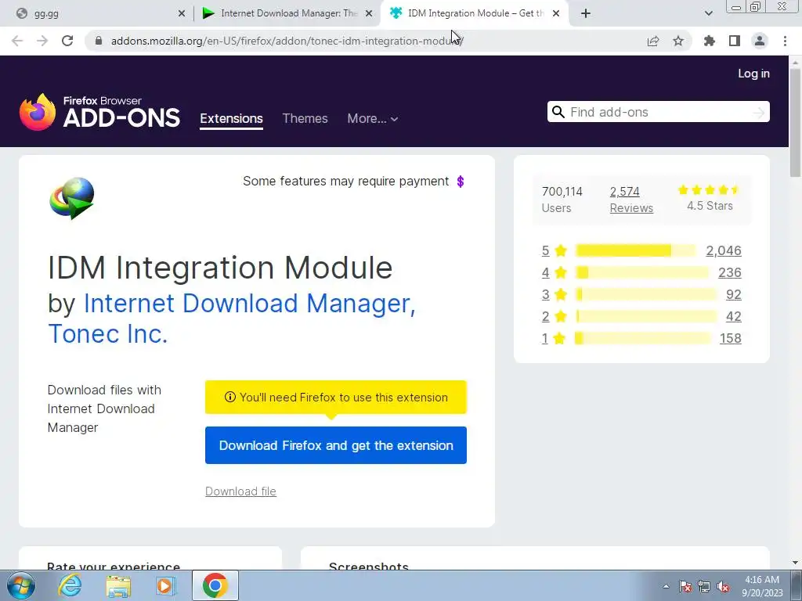The height and width of the screenshot is (601, 802).
Task: Click the Download file link
Action: [240, 491]
